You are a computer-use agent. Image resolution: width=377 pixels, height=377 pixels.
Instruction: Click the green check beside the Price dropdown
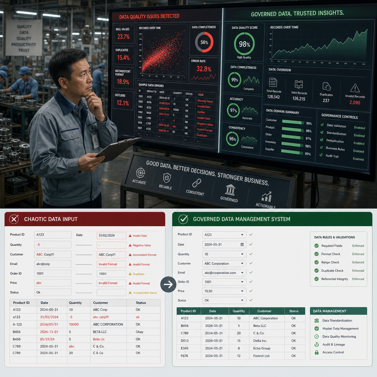click(251, 291)
